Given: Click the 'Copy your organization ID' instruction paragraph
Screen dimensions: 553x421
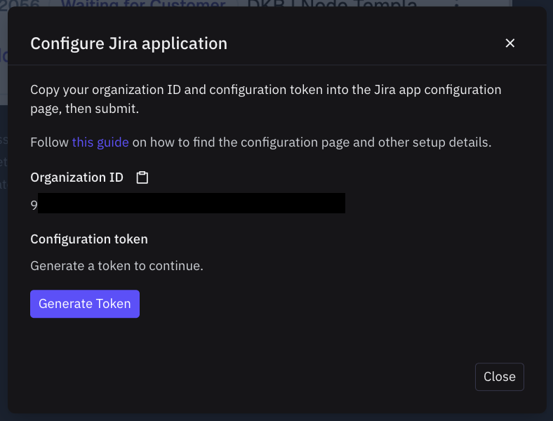Looking at the screenshot, I should (265, 99).
